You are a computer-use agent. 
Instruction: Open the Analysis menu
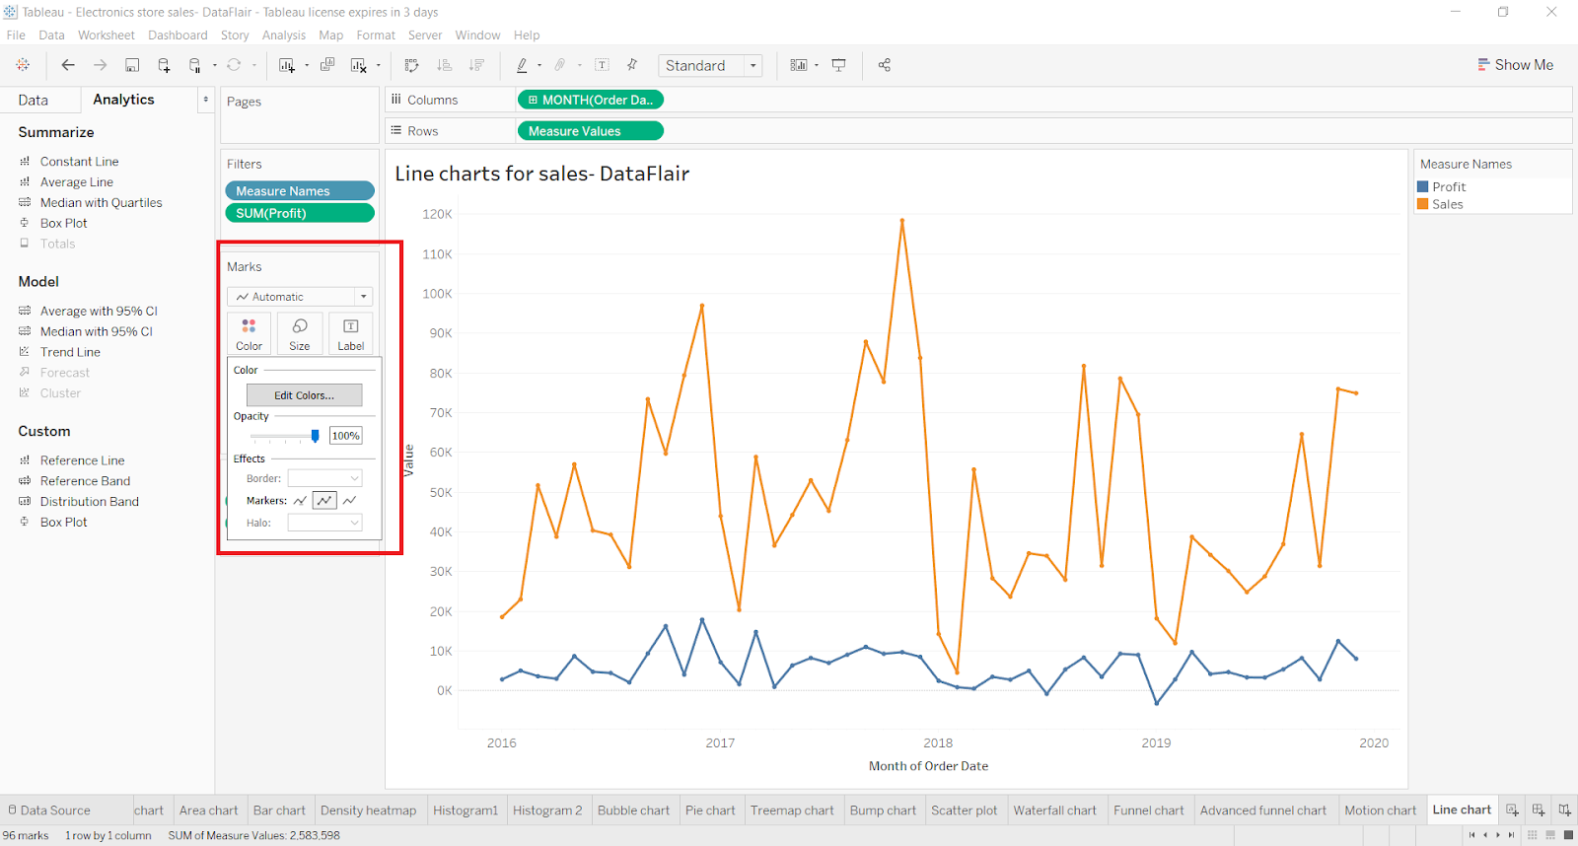[x=284, y=35]
